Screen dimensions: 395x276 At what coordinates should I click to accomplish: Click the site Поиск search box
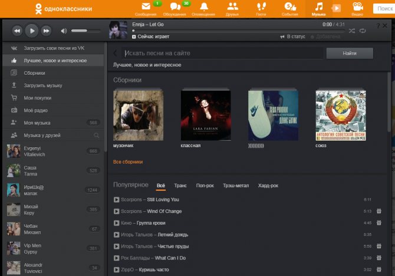coord(384,9)
